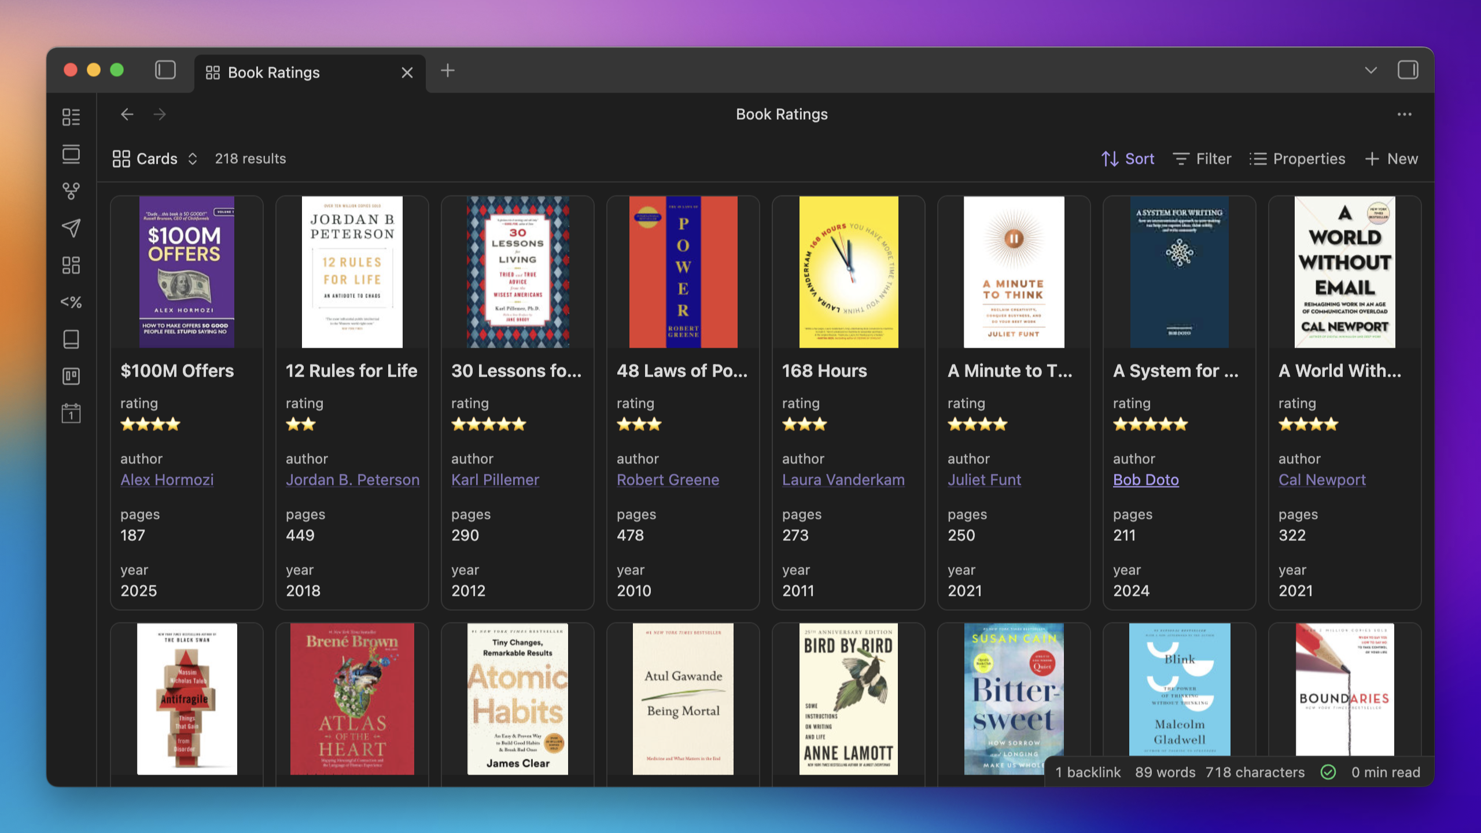Open the Properties visibility list

1297,159
